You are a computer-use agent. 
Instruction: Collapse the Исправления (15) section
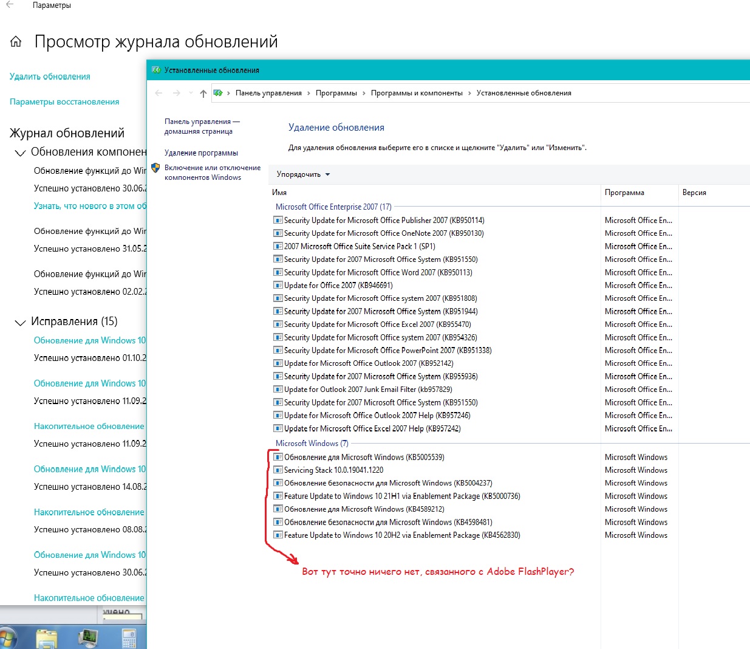(20, 323)
